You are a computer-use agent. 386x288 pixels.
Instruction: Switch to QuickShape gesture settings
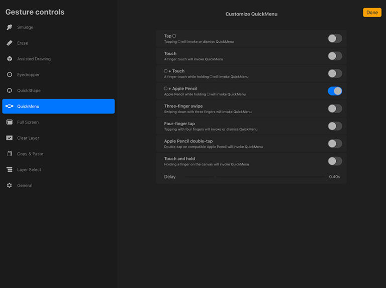pos(58,90)
